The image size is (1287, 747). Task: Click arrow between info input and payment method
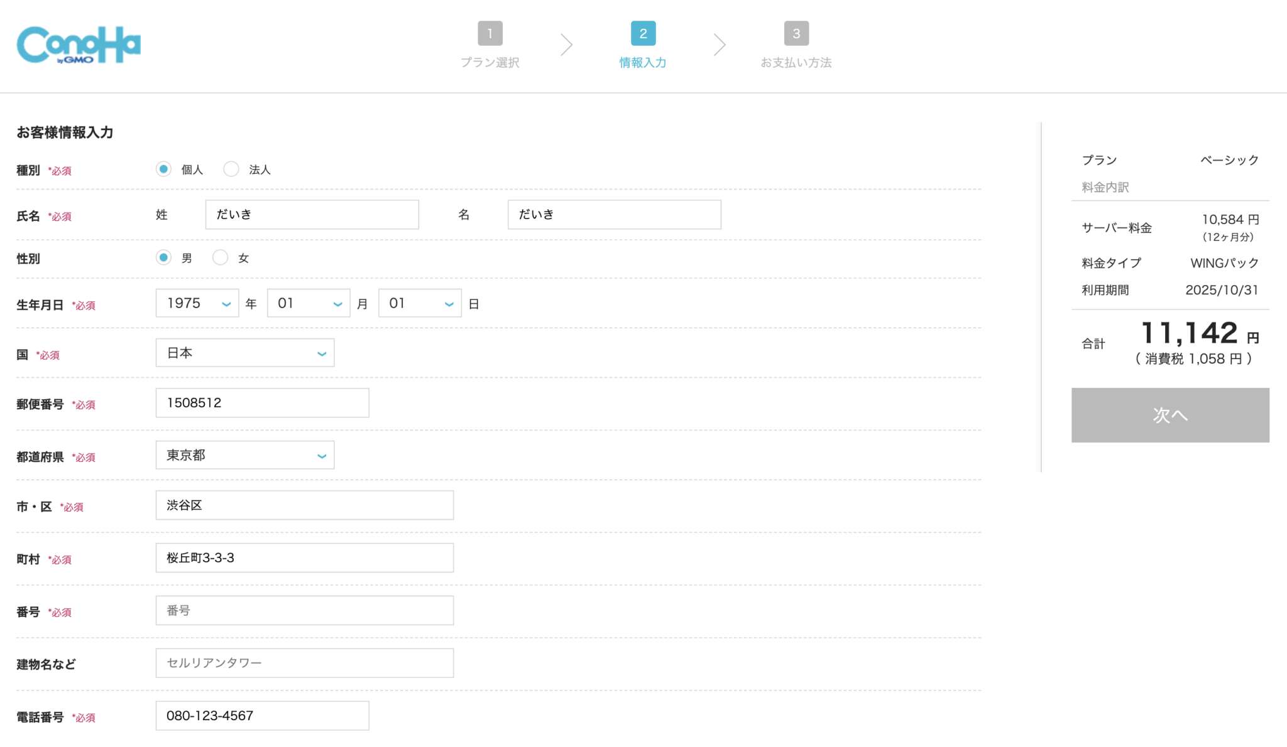pyautogui.click(x=720, y=45)
